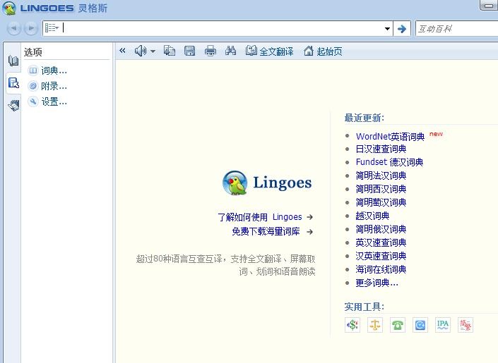The height and width of the screenshot is (363, 498).
Task: Open 越汉词典 link
Action: 372,216
